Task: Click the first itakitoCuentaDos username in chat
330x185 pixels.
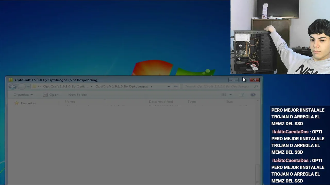Action: [290, 132]
